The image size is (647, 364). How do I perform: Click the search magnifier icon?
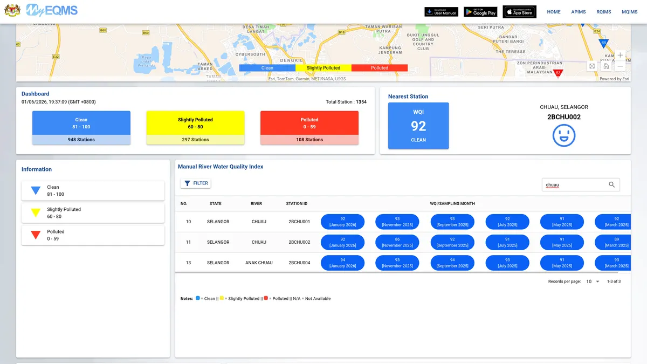[612, 184]
